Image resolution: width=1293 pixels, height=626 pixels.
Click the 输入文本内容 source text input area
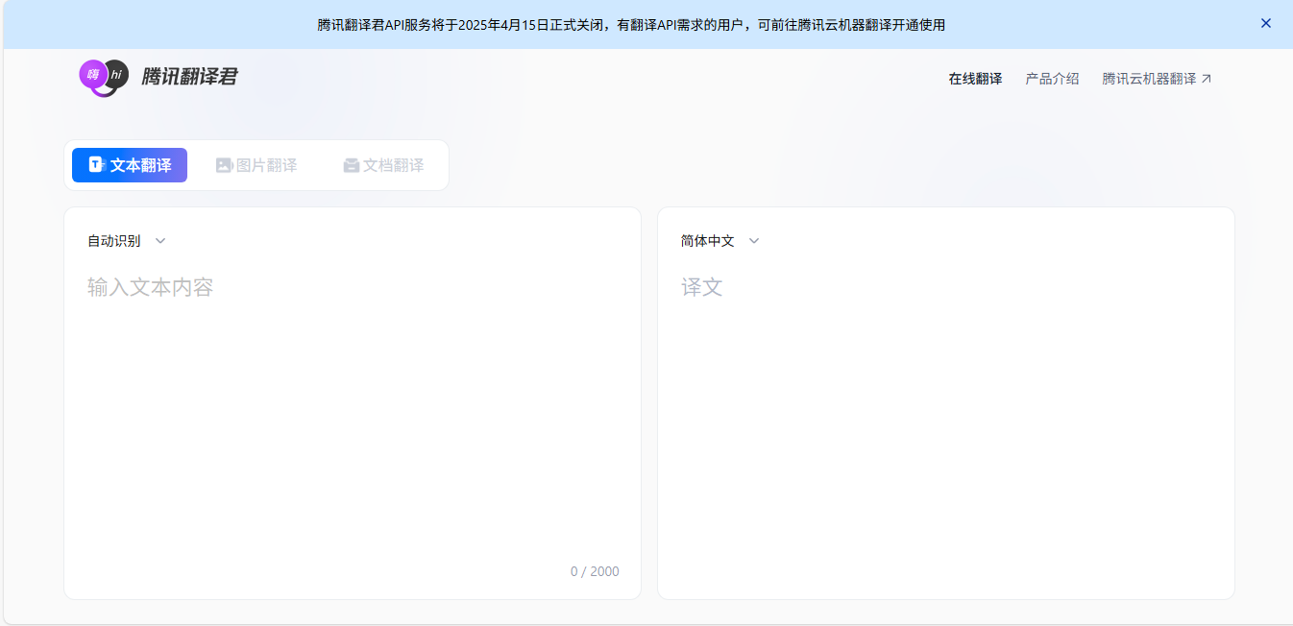(353, 413)
